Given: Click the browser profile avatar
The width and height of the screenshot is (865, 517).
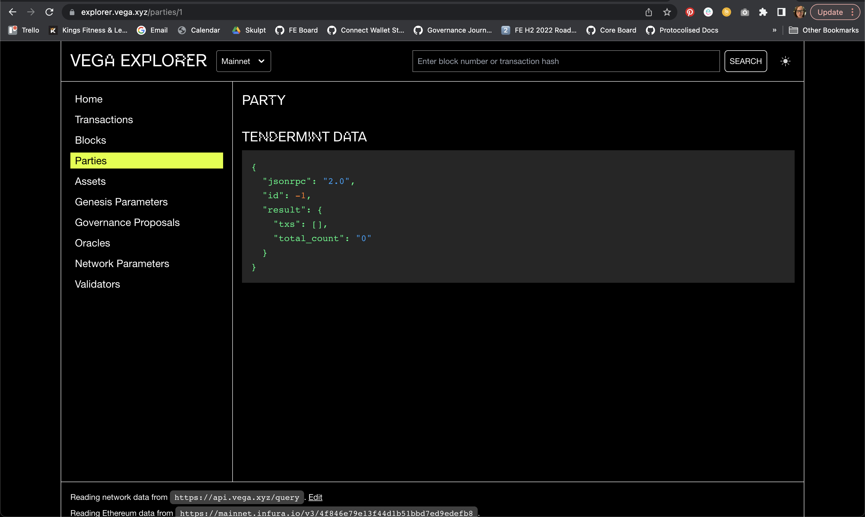Looking at the screenshot, I should tap(800, 12).
